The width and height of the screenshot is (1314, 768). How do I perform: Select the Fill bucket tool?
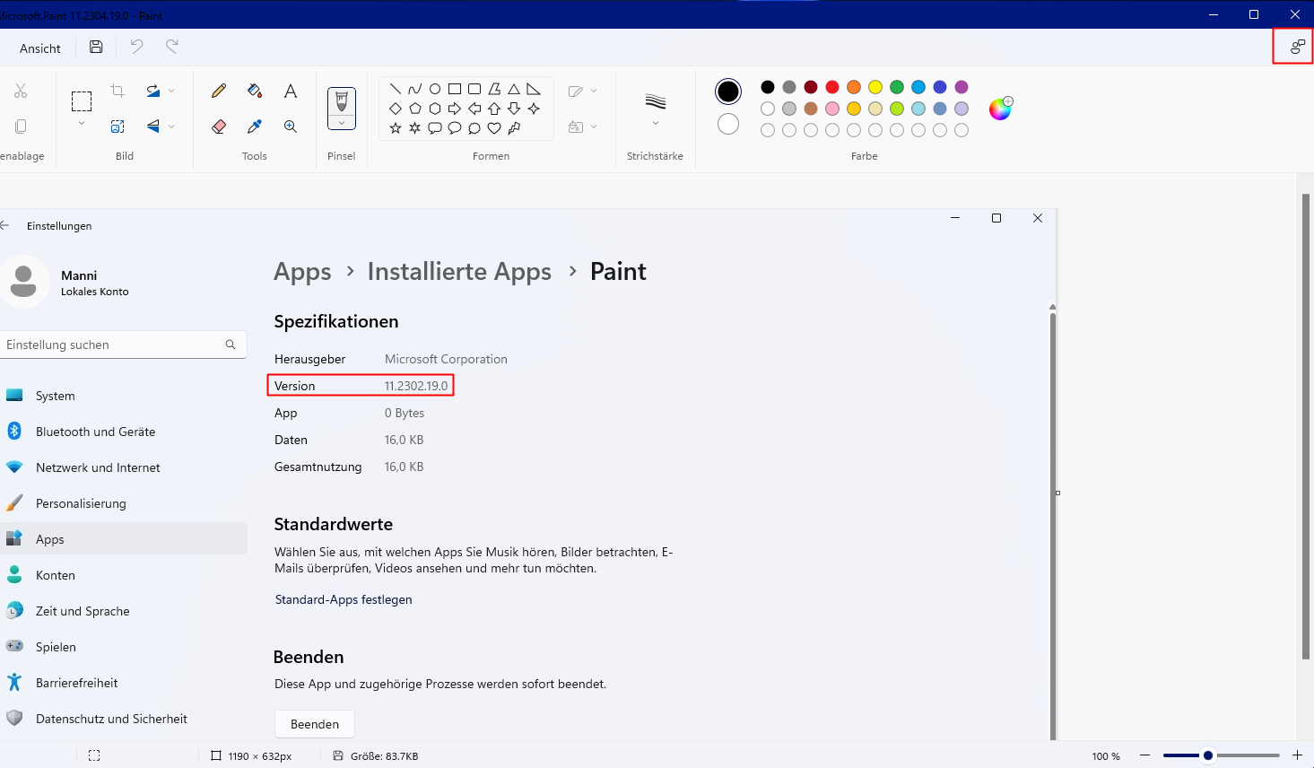[x=255, y=91]
